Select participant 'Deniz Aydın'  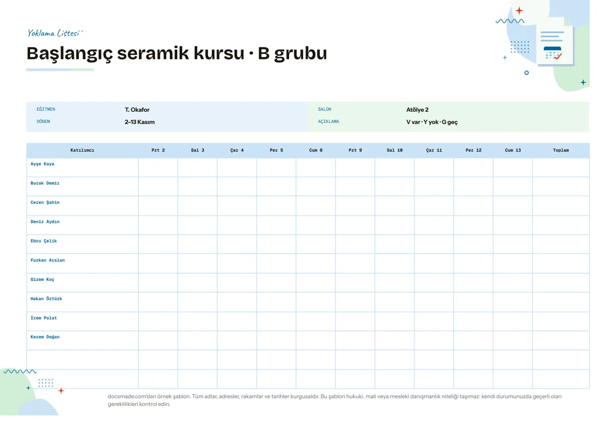45,222
